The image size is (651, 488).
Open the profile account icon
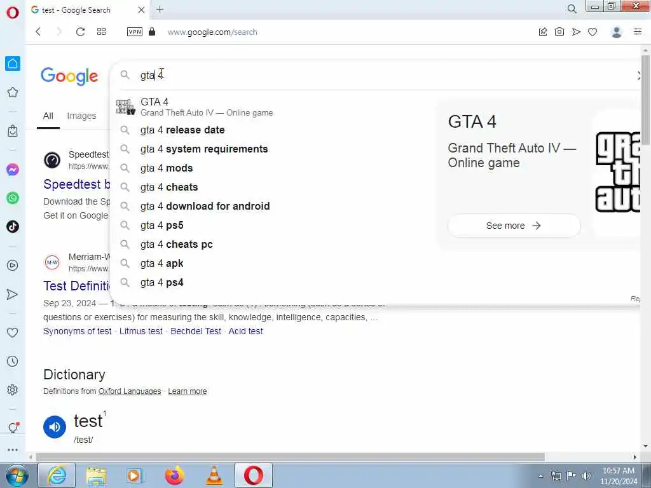point(617,32)
